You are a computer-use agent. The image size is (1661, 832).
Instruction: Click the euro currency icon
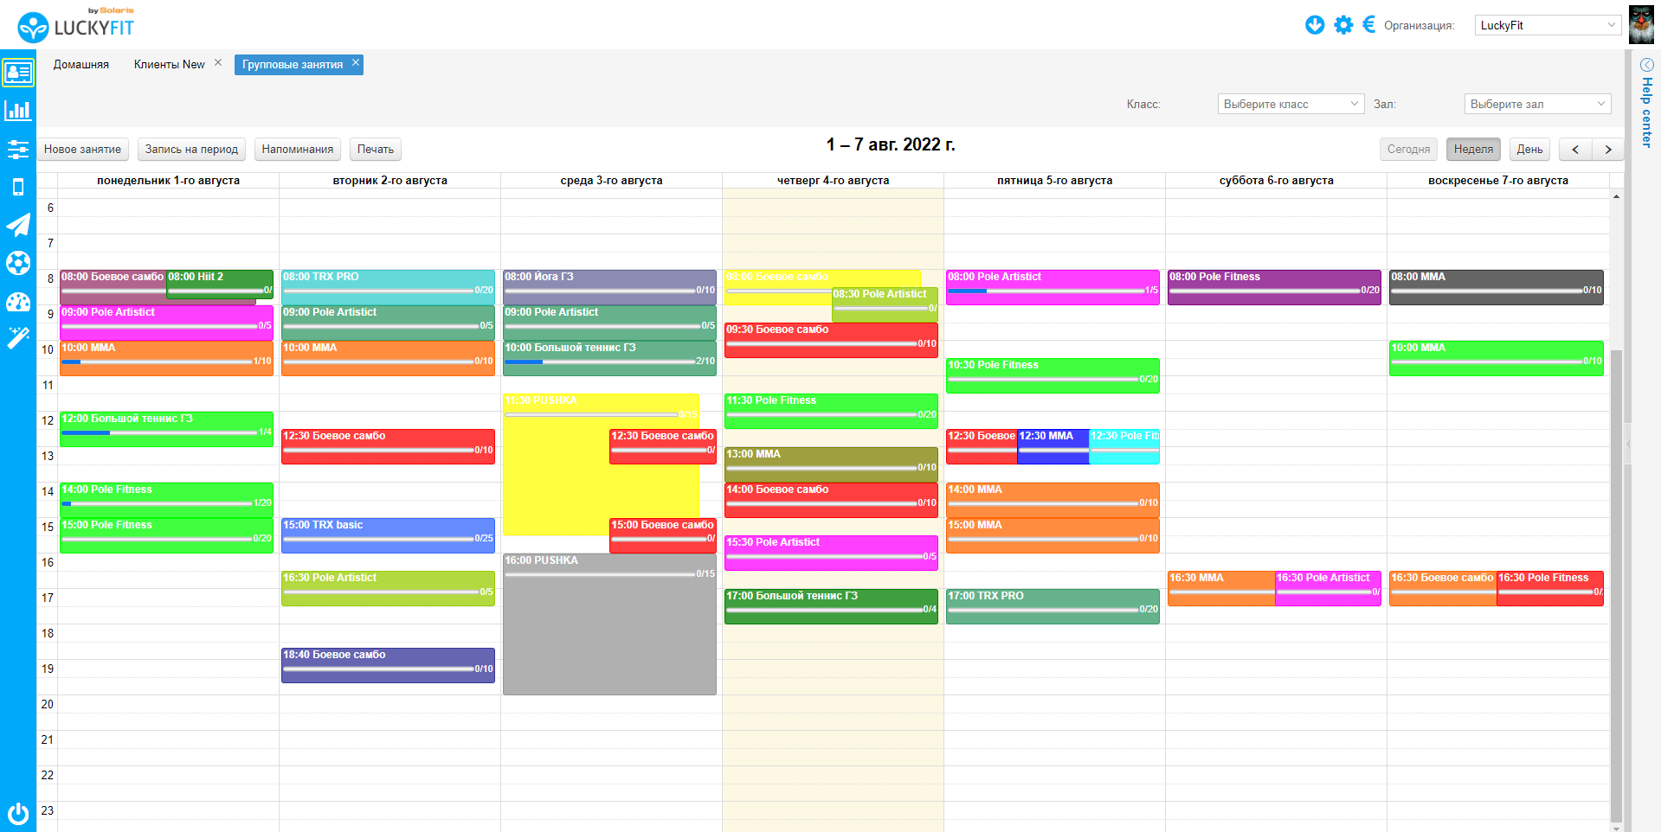coord(1369,24)
